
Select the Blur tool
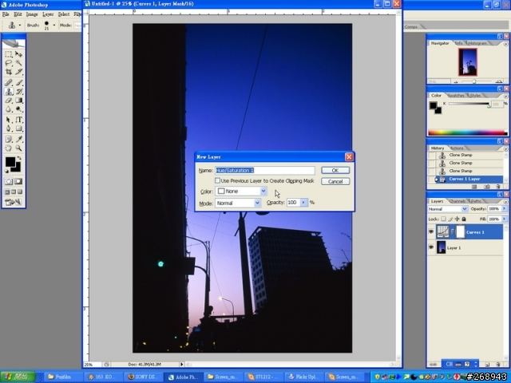coord(9,109)
